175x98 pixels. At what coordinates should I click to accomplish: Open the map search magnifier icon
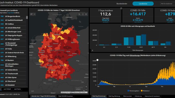[x=79, y=14]
